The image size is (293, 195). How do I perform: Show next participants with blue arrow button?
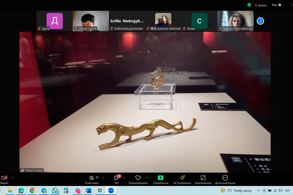(x=260, y=21)
